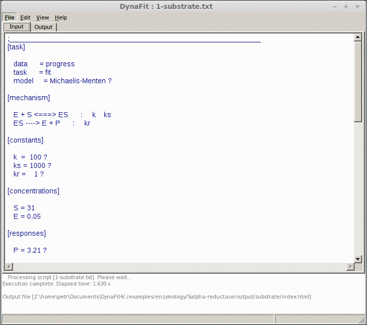Screen dimensions: 367x325
Task: Open the Edit menu
Action: coord(25,17)
